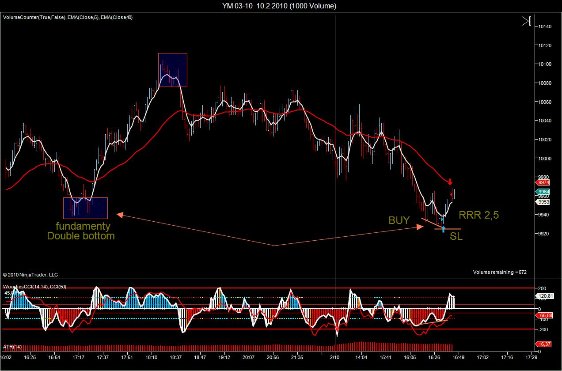Select the BUY text annotation

[399, 220]
